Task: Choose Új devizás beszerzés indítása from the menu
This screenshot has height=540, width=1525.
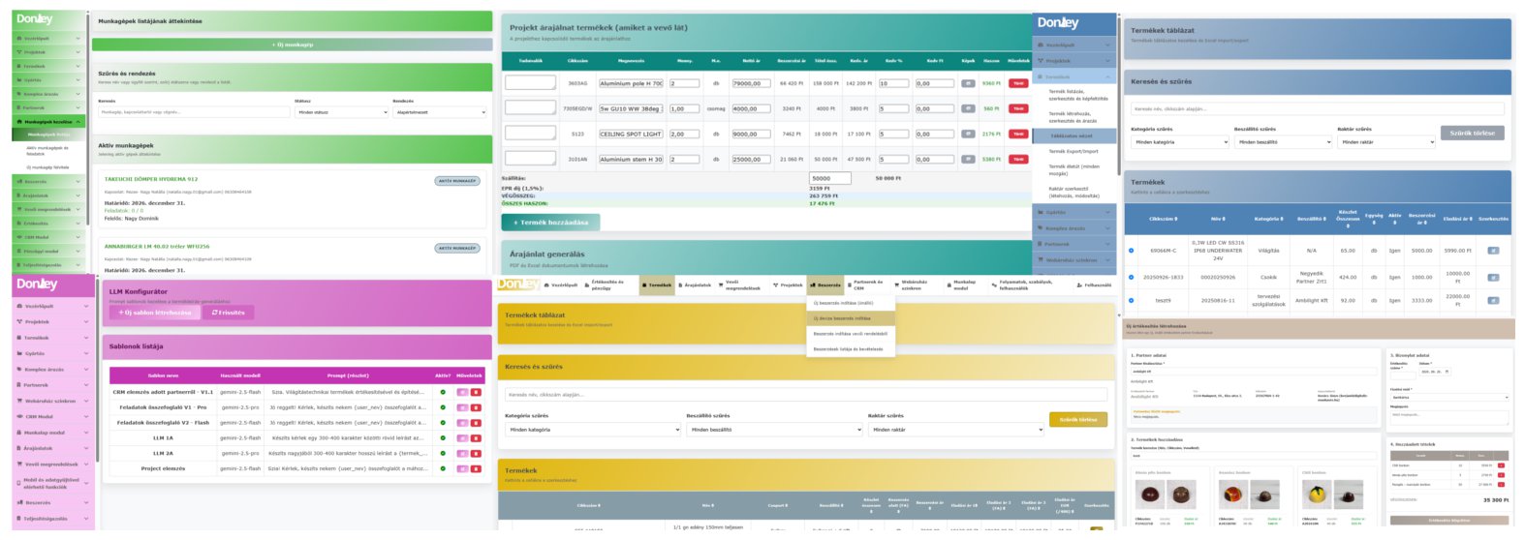Action: point(842,318)
